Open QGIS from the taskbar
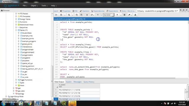Viewport: 189px width, 106px height. point(63,103)
